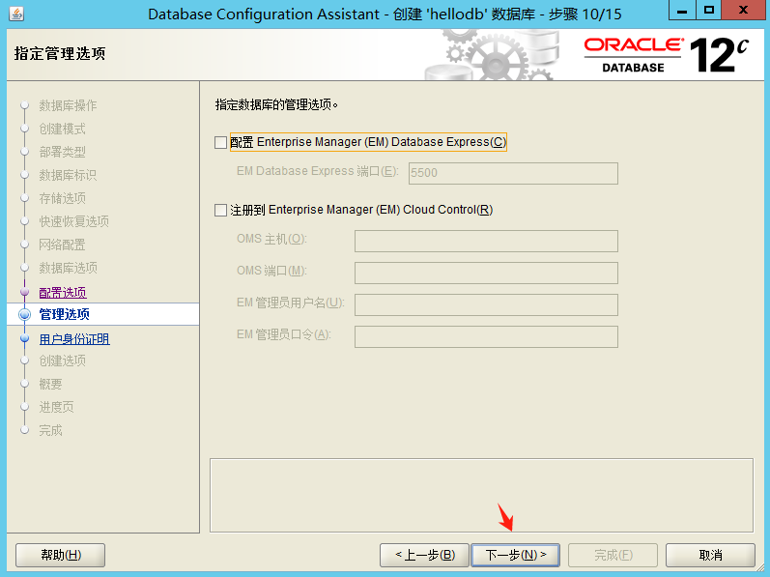Image resolution: width=770 pixels, height=577 pixels.
Task: Check Register with EM Cloud Control option
Action: pos(220,210)
